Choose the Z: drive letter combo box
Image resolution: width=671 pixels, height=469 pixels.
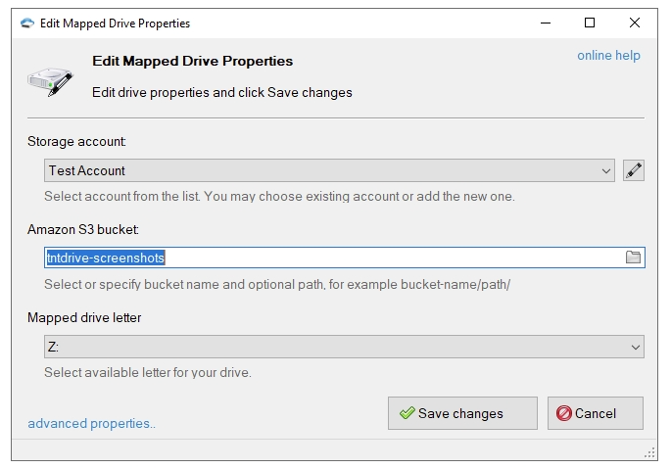click(333, 347)
